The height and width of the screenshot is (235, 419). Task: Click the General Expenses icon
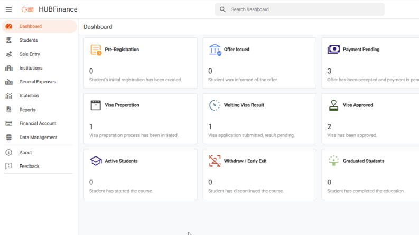point(9,82)
